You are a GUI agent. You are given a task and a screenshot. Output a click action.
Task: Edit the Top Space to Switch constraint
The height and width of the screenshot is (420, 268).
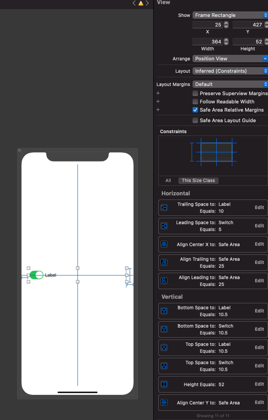coord(259,366)
